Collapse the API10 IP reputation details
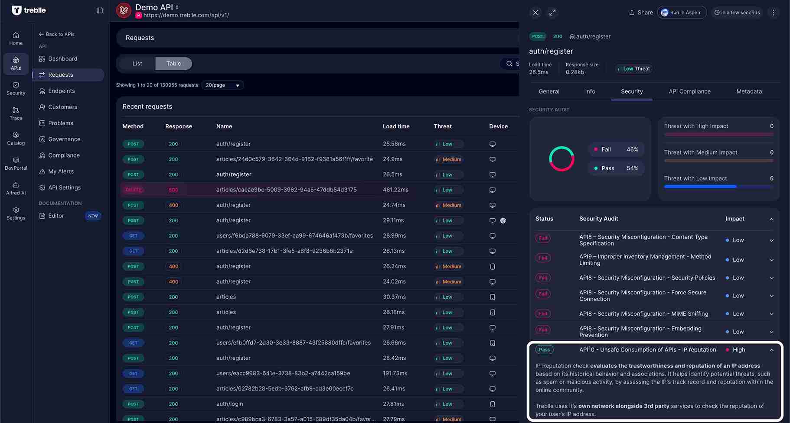 [x=771, y=349]
